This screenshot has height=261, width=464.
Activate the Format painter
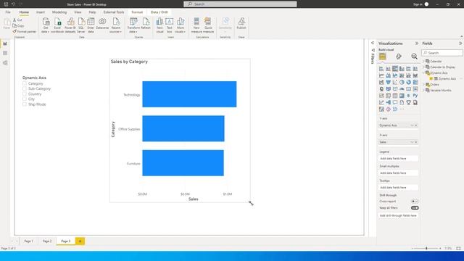pos(24,31)
